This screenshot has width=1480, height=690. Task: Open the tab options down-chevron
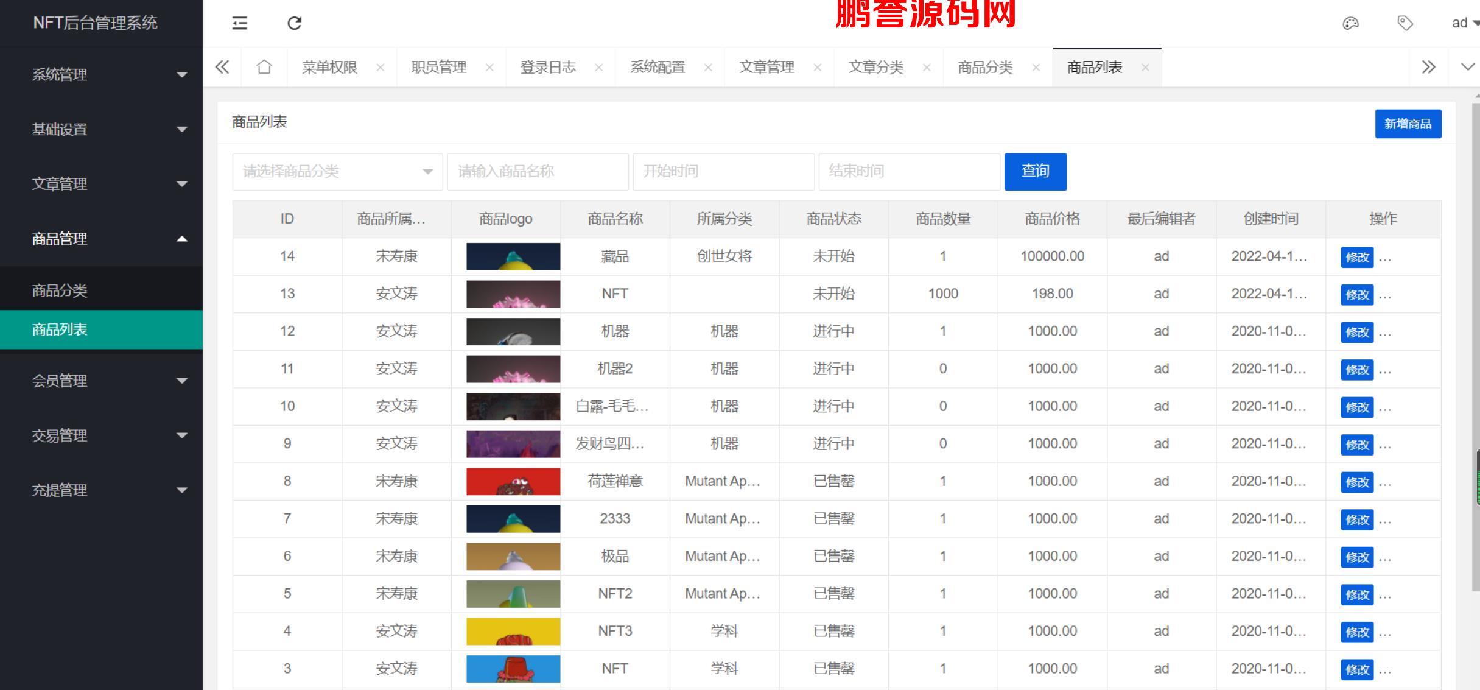point(1468,67)
